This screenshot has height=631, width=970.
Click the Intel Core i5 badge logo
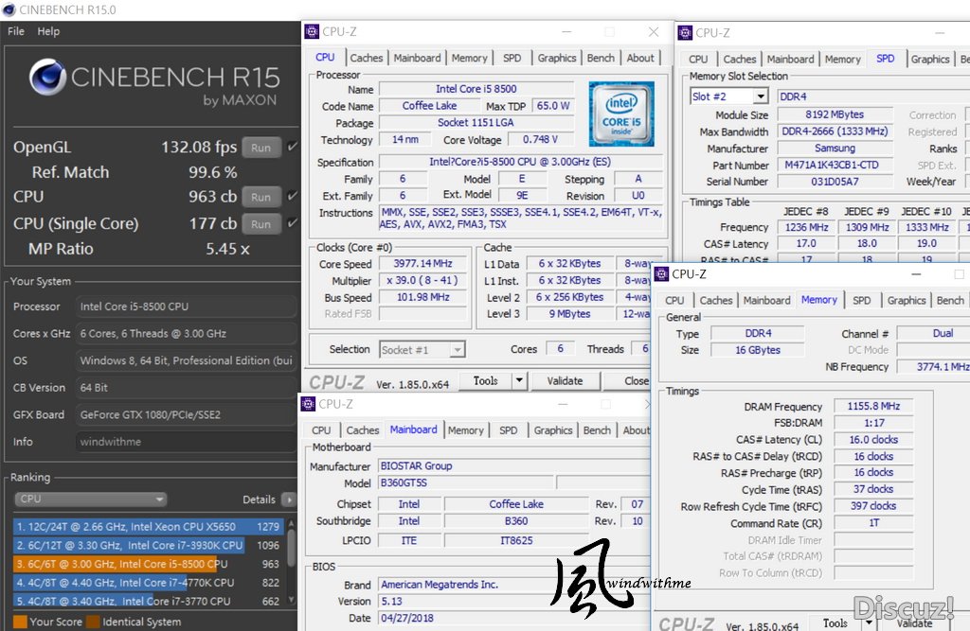pos(620,113)
